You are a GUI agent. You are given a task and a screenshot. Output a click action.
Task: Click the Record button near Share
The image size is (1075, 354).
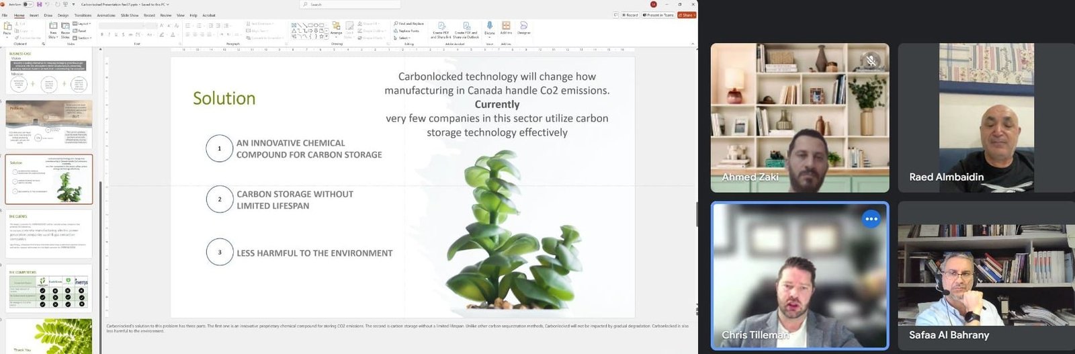tap(630, 15)
